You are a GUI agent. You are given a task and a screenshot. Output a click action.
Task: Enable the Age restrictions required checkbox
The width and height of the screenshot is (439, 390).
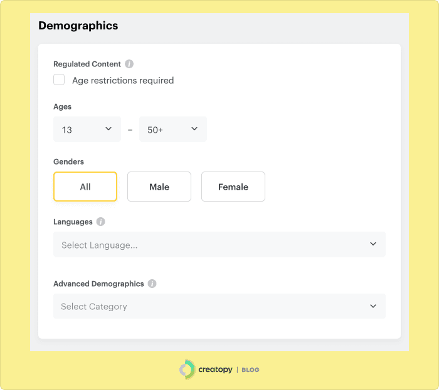(x=59, y=80)
